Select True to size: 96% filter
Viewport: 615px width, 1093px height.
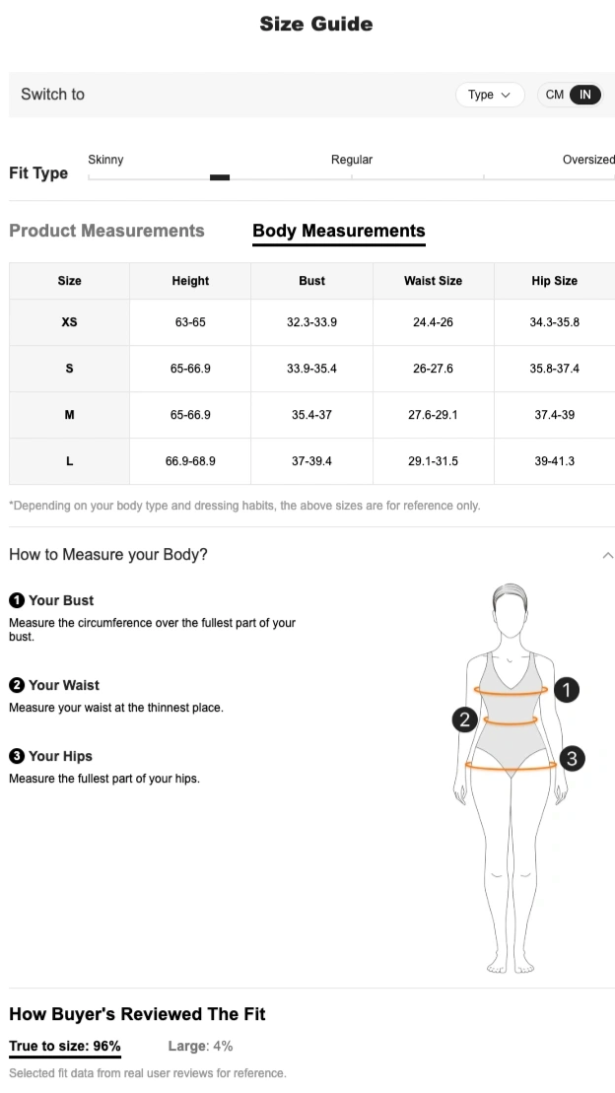coord(65,1046)
